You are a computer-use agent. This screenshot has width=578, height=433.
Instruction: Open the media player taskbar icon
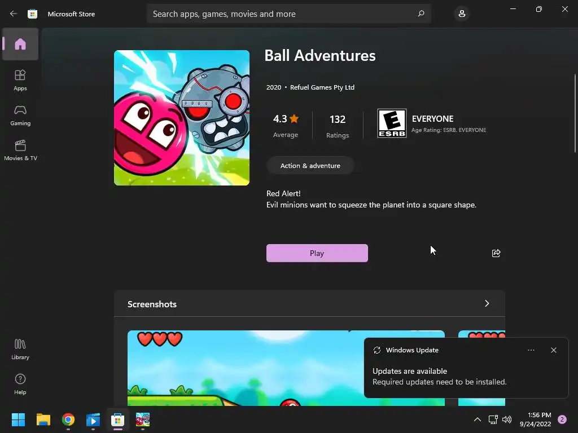93,419
